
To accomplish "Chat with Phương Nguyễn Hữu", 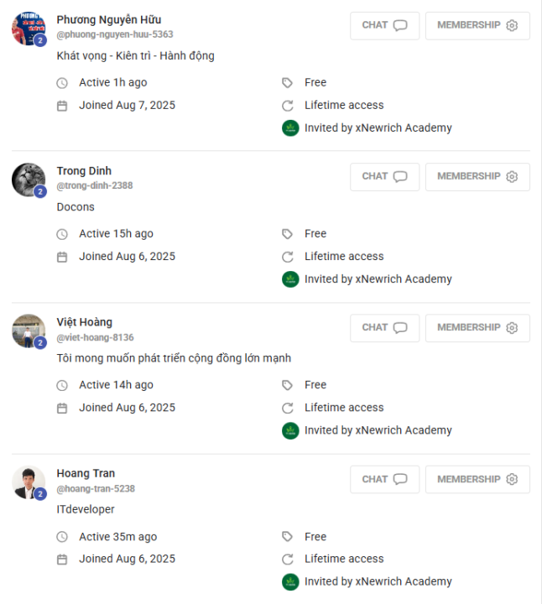I will tap(384, 25).
